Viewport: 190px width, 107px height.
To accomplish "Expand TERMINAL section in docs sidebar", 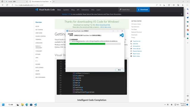I will tap(38, 40).
